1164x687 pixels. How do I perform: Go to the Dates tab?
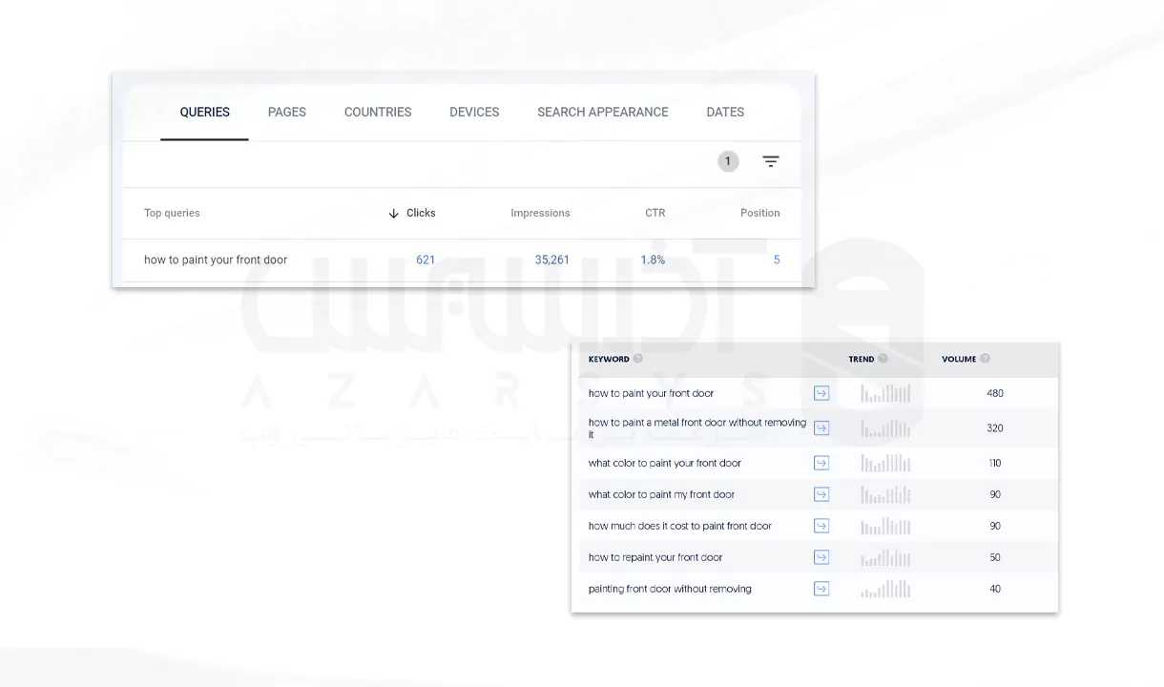[x=725, y=112]
